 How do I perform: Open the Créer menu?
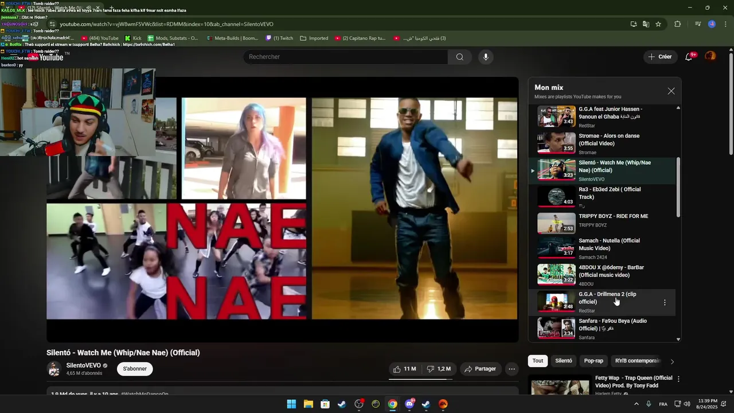[660, 57]
